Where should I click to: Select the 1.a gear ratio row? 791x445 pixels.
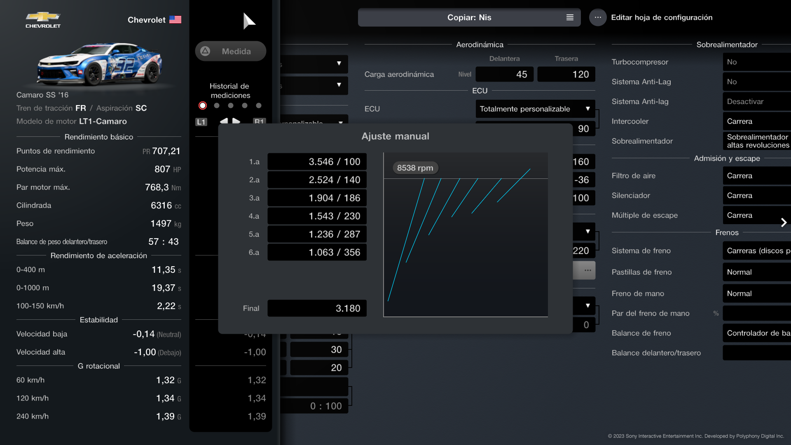tap(317, 162)
